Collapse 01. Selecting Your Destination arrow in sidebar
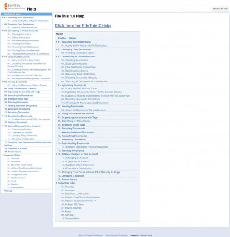 point(2,18)
